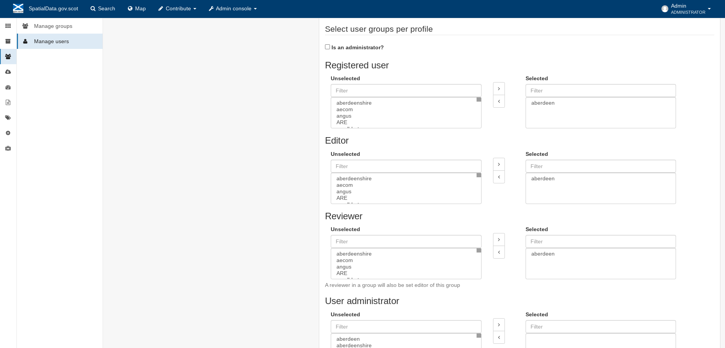
Task: Open the settings cog sidebar icon
Action: coord(8,133)
